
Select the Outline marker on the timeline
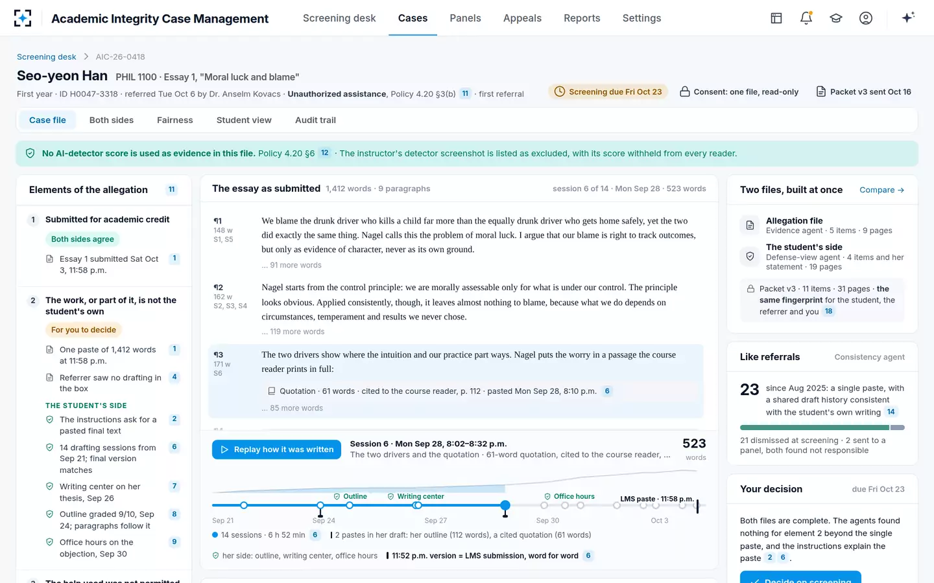pyautogui.click(x=350, y=497)
